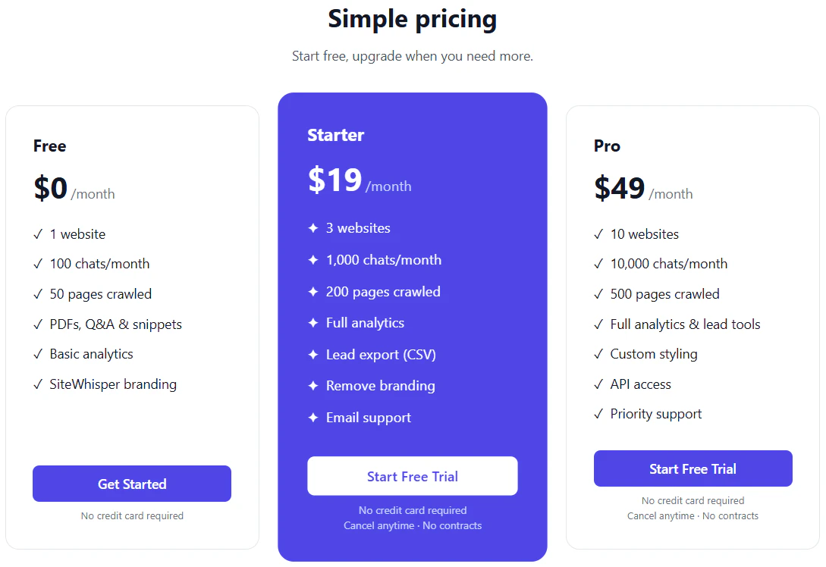Click PDFs, Q&A & snippets feature text
Viewport: 826px width, 567px height.
(115, 324)
